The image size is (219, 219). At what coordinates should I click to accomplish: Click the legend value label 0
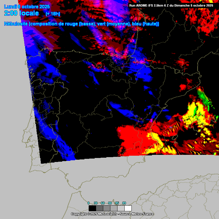click(x=88, y=203)
